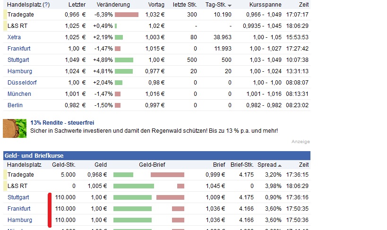Viewport: 387px width, 230px height.
Task: Click the L&S RT spread value 3,98%
Action: tap(273, 186)
